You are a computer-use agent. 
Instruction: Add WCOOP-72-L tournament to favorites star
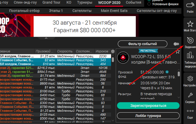point(178,51)
